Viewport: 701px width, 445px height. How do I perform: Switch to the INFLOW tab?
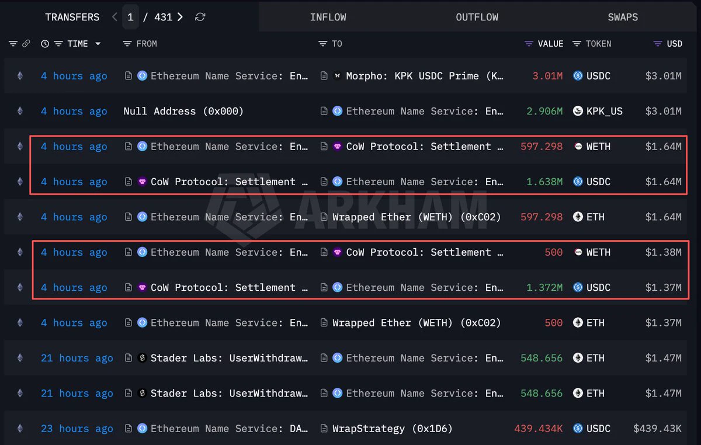[x=328, y=17]
